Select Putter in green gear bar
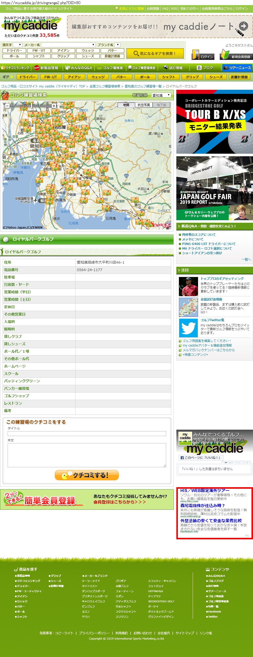This screenshot has width=253, height=657. (x=121, y=77)
